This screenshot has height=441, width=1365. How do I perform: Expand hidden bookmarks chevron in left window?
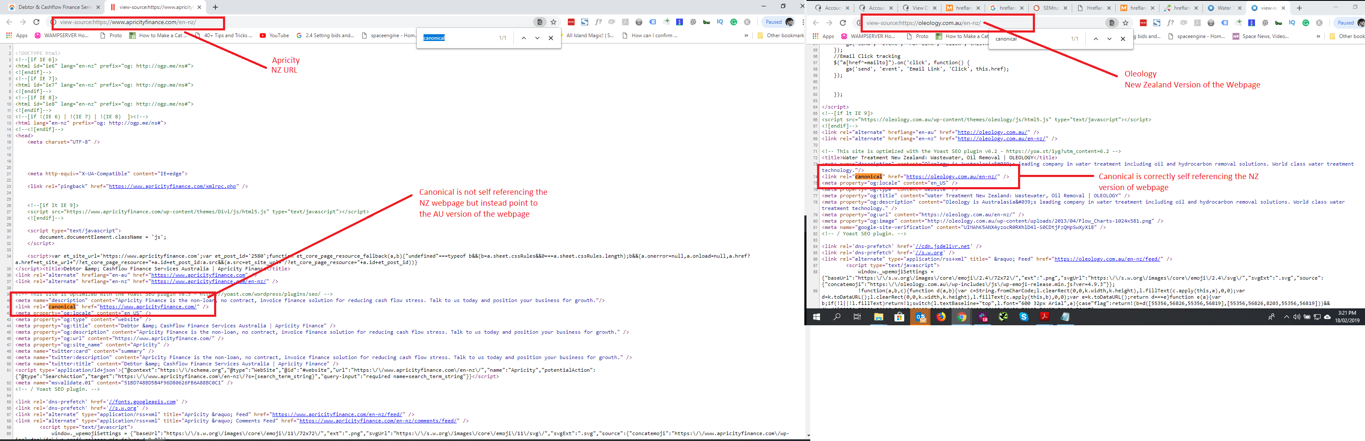pos(746,35)
